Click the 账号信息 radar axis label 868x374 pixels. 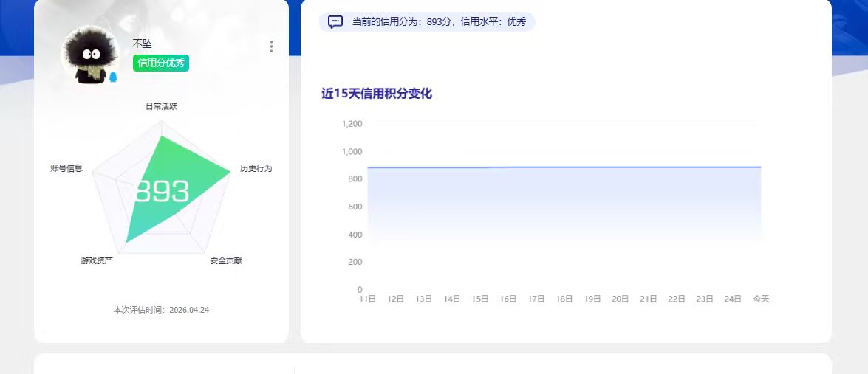pyautogui.click(x=66, y=168)
